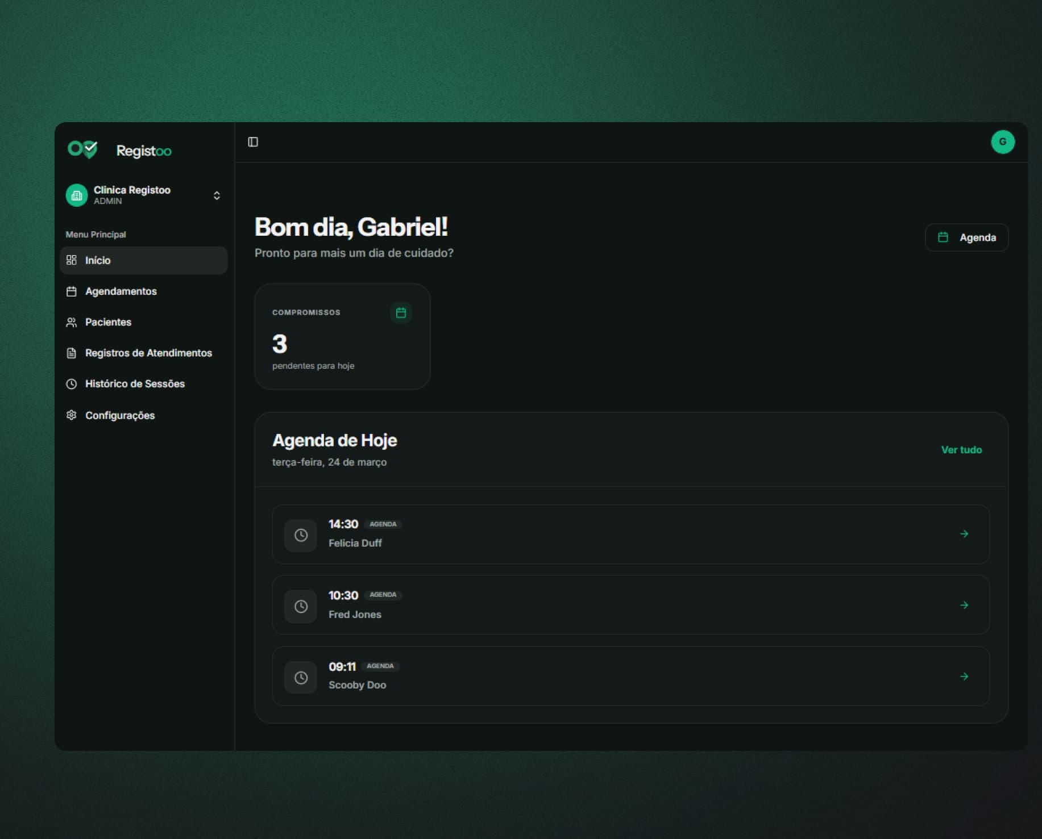Viewport: 1042px width, 839px height.
Task: Click the Bom dia, Gabriel! heading
Action: click(x=351, y=227)
